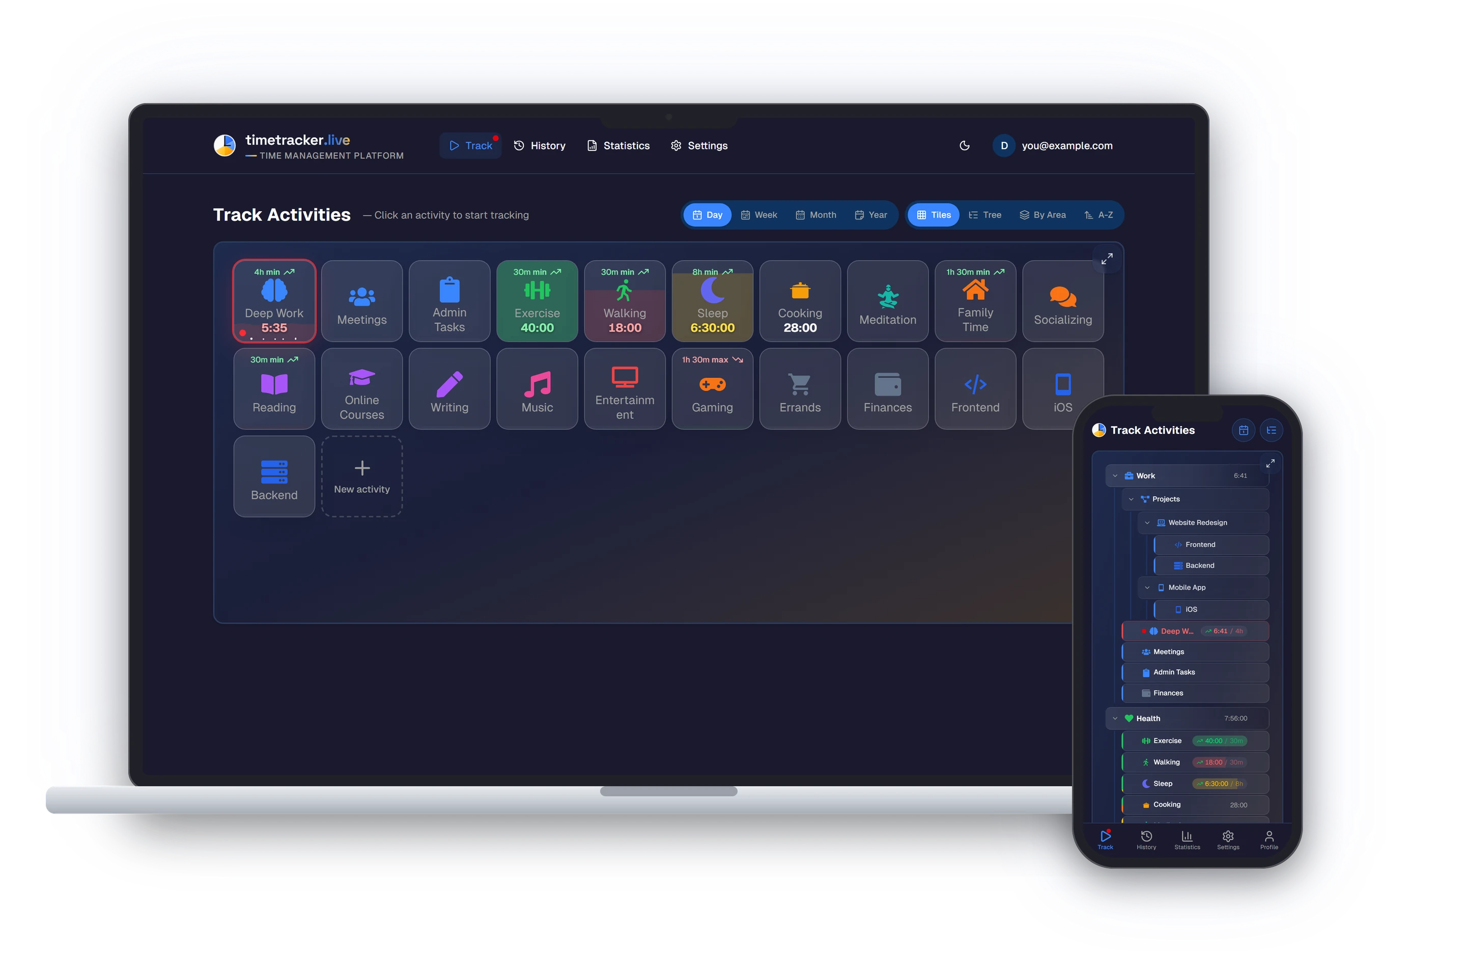Toggle dark mode with the moon icon
The image size is (1466, 953).
[x=964, y=146]
